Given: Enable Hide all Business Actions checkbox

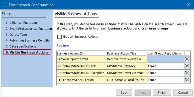Looking at the screenshot, I should 59,37.
